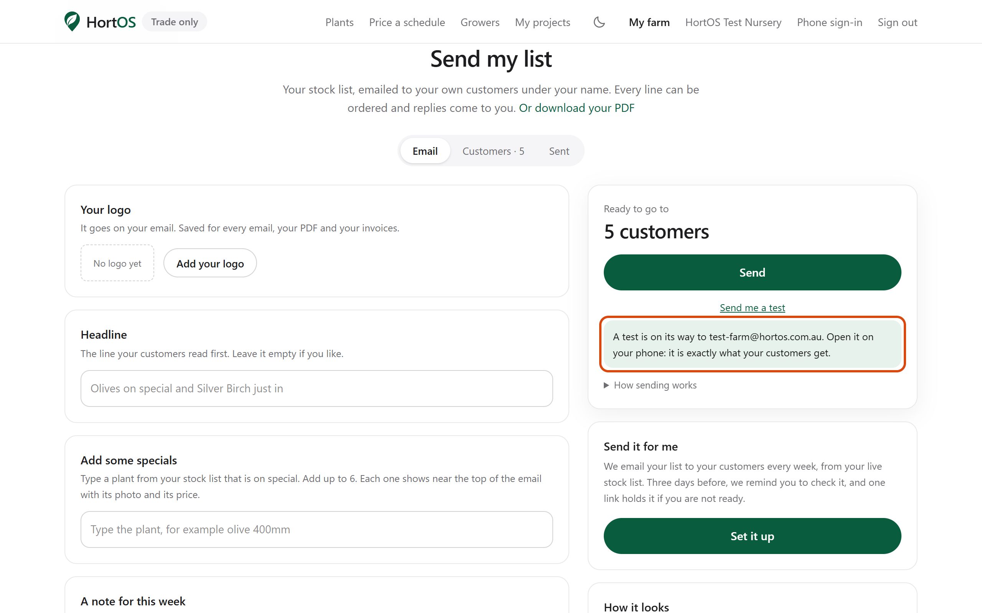
Task: Focus the Headline input field
Action: point(316,388)
